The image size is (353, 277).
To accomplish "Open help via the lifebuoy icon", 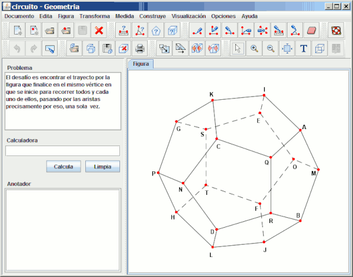I will (x=335, y=31).
